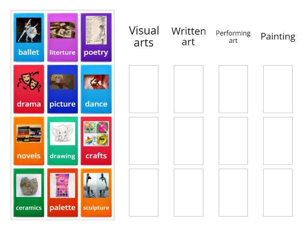Select the poetry card
307x230 pixels.
coord(96,36)
